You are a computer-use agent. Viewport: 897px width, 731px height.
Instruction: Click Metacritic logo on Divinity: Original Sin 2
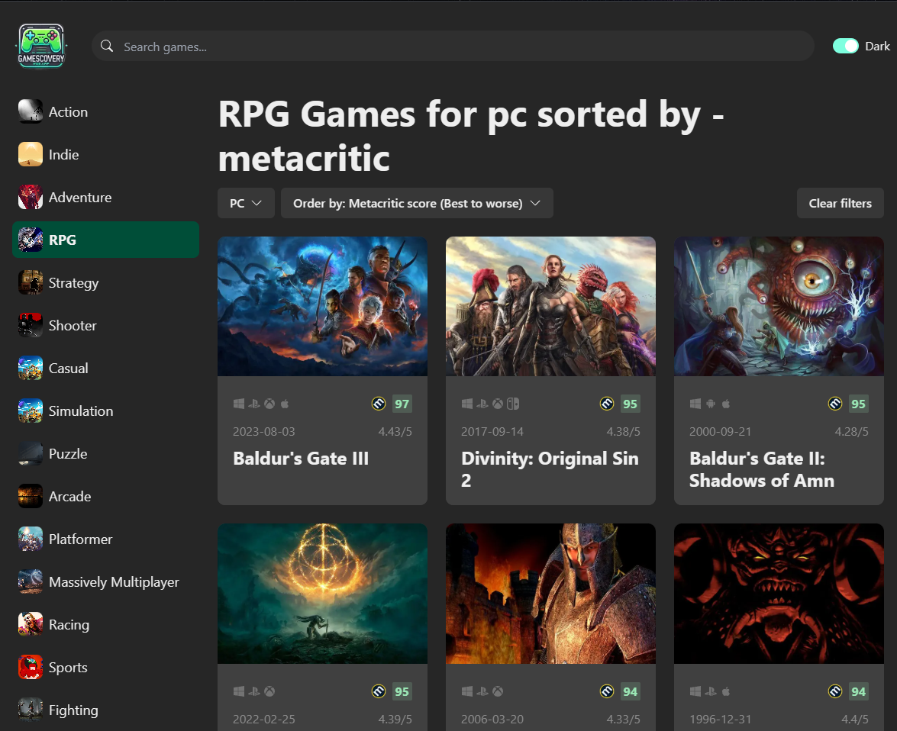coord(607,404)
